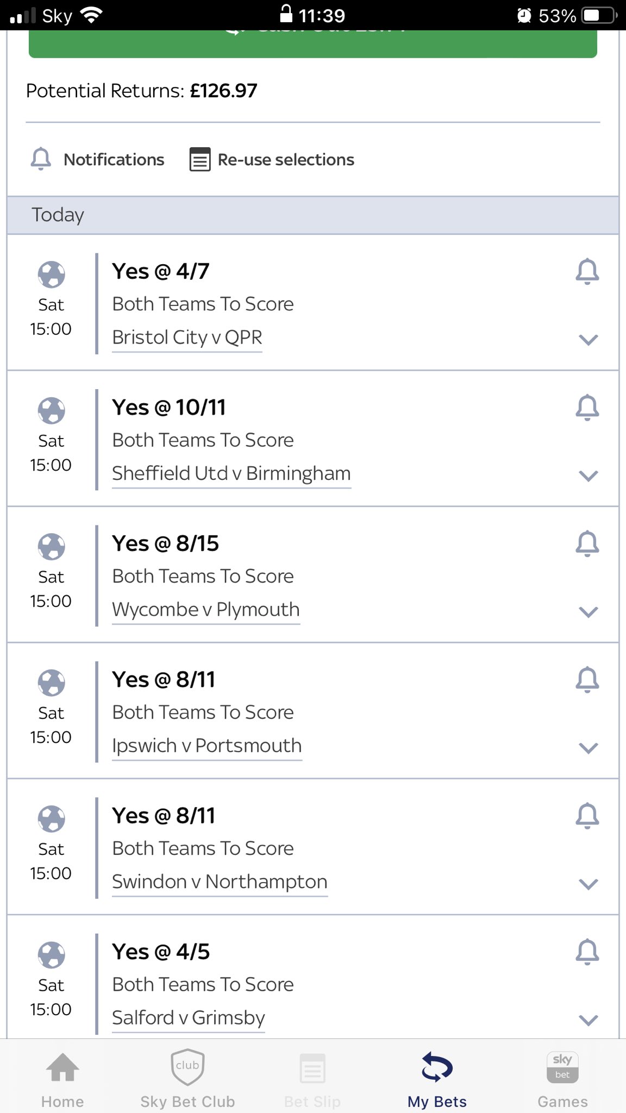Toggle notification bell for Bristol City v QPR
626x1113 pixels.
click(587, 271)
